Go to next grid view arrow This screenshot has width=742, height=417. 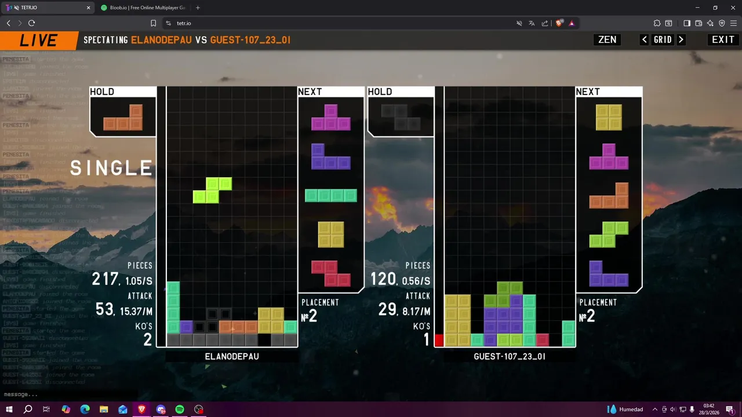point(681,40)
